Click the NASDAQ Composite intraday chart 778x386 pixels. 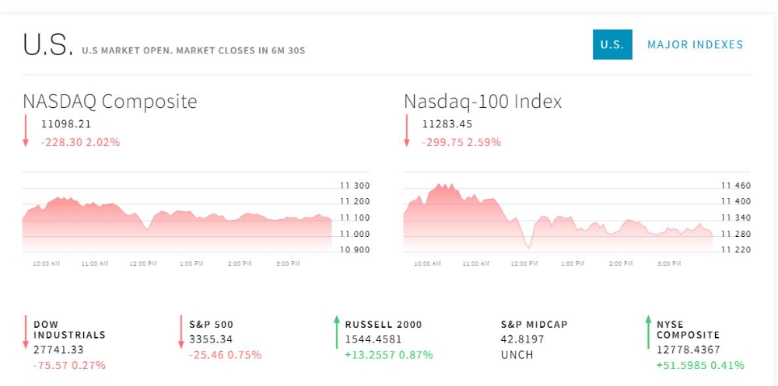(177, 219)
